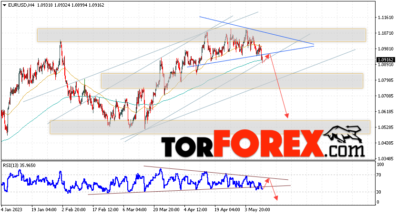
Task: Select the 1.04385 price axis value
Action: click(x=386, y=143)
